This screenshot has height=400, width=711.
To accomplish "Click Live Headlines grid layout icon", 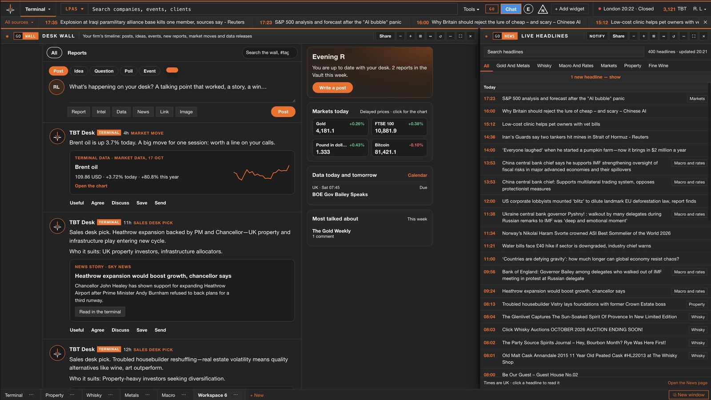I will pyautogui.click(x=654, y=36).
